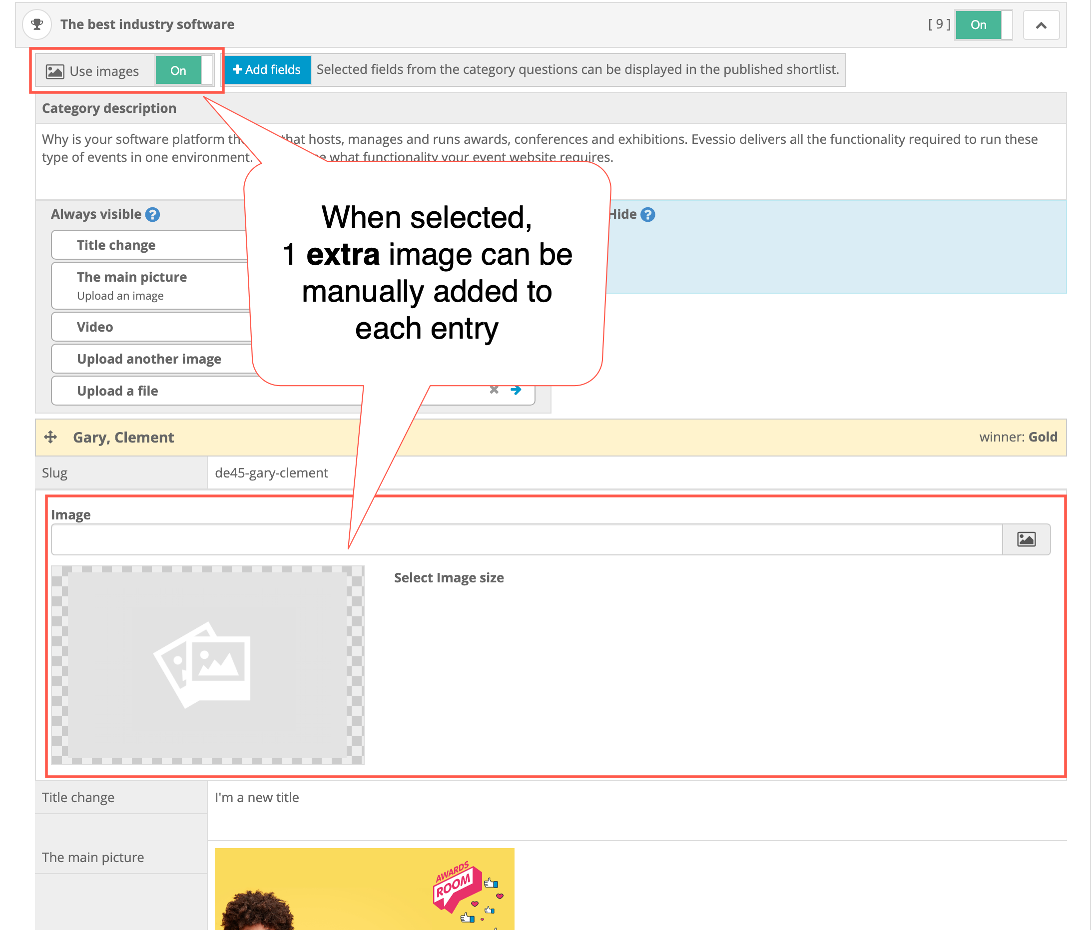Open help icon next to Always visible
Viewport: 1091px width, 930px height.
153,215
